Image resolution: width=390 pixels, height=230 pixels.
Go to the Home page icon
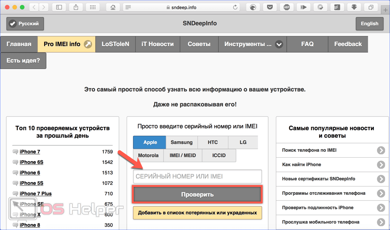click(x=113, y=7)
